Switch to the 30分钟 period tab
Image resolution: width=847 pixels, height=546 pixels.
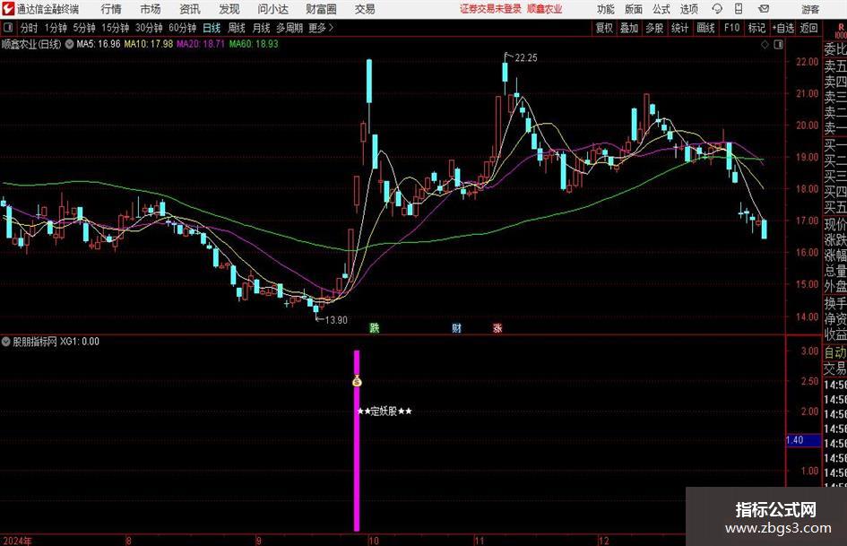click(x=149, y=28)
